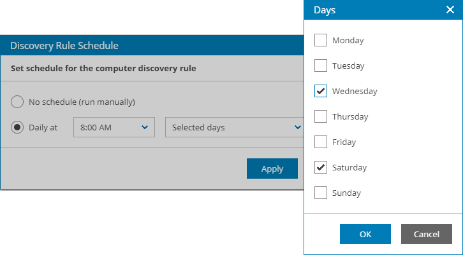This screenshot has width=463, height=255.
Task: Select Friday as a scheduled day
Action: [321, 142]
